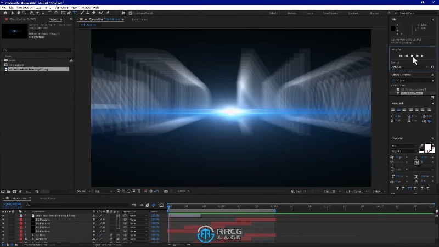The image size is (439, 247).
Task: Create a new composition from project footer
Action: [x=14, y=192]
